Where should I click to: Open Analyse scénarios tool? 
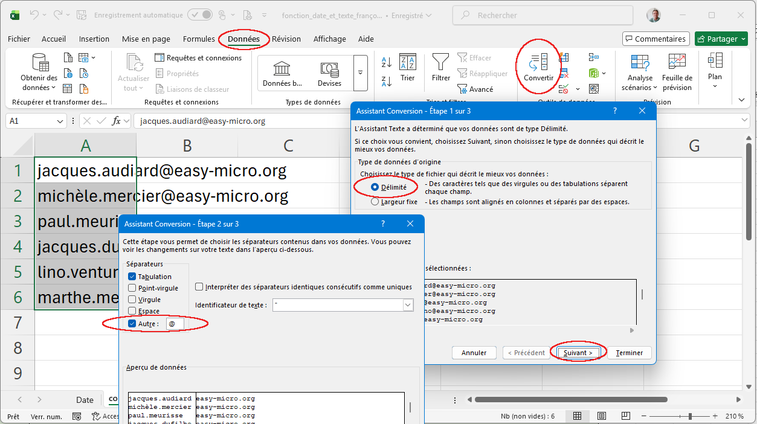(639, 62)
